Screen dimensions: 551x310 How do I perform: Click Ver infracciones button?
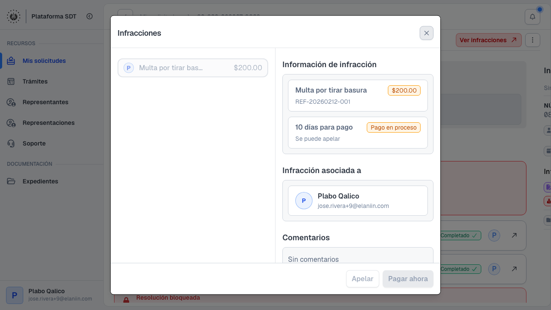[489, 40]
